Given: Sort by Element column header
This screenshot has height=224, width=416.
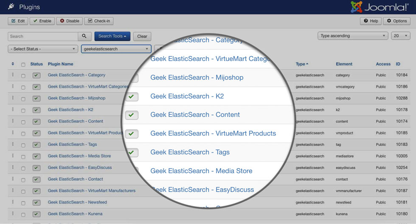Looking at the screenshot, I should click(x=344, y=64).
